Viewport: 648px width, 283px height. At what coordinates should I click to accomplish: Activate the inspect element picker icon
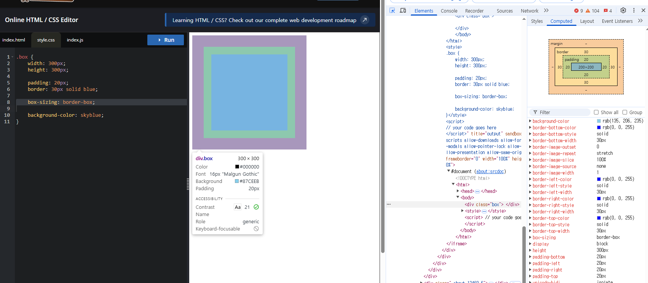[392, 11]
